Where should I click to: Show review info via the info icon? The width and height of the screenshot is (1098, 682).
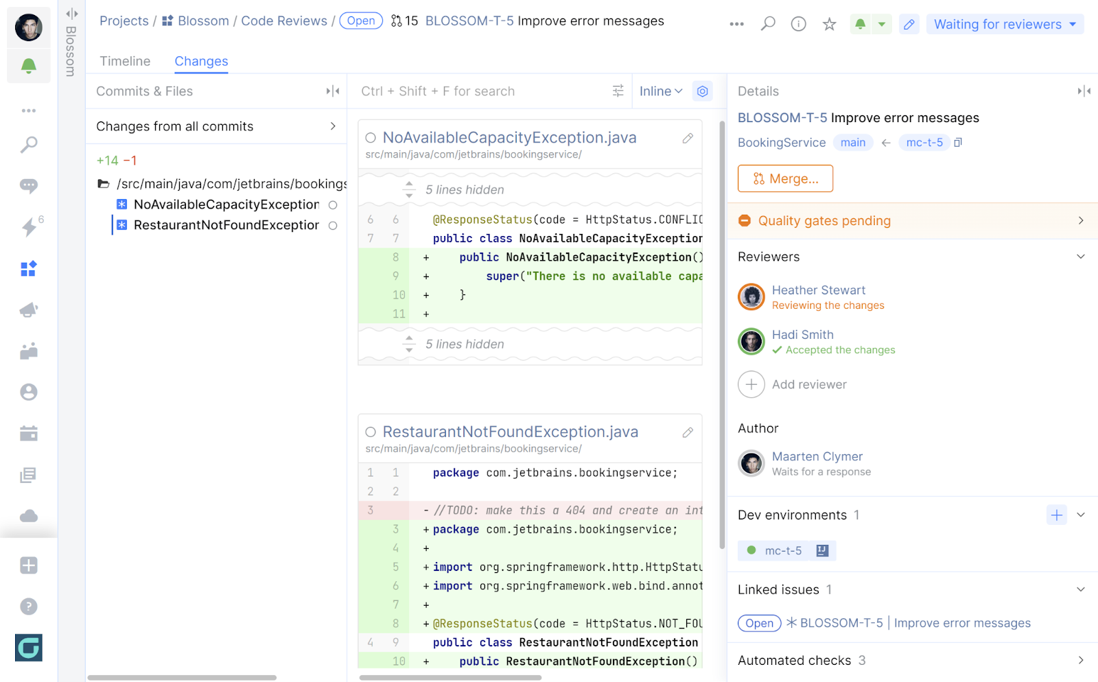(x=799, y=24)
